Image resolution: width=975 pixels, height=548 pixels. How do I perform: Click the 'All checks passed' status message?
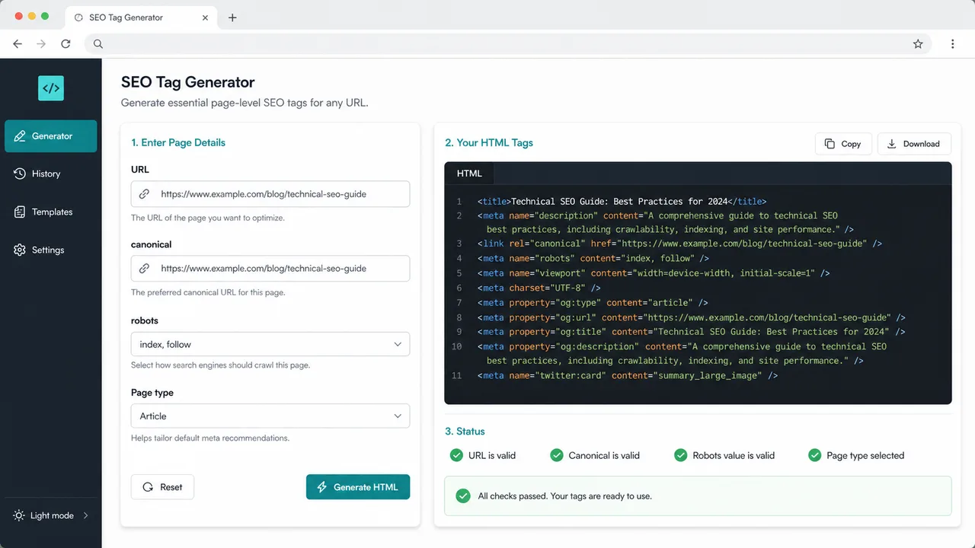tap(564, 496)
